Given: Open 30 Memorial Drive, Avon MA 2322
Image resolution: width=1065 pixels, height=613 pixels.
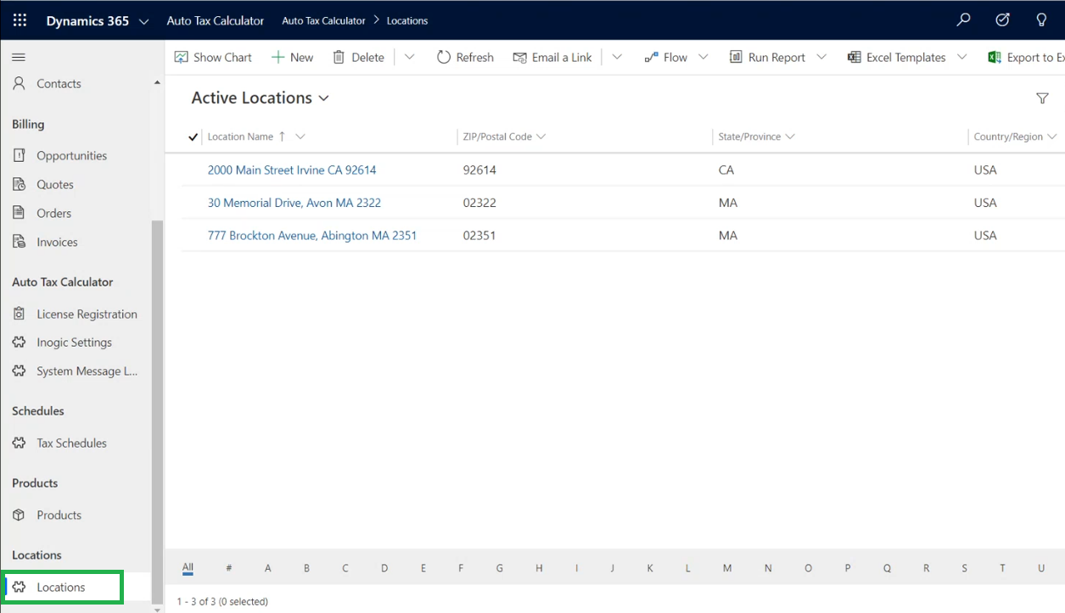Looking at the screenshot, I should click(294, 203).
